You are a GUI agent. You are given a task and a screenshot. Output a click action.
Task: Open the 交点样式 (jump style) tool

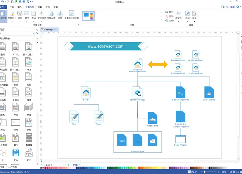(x=42, y=16)
